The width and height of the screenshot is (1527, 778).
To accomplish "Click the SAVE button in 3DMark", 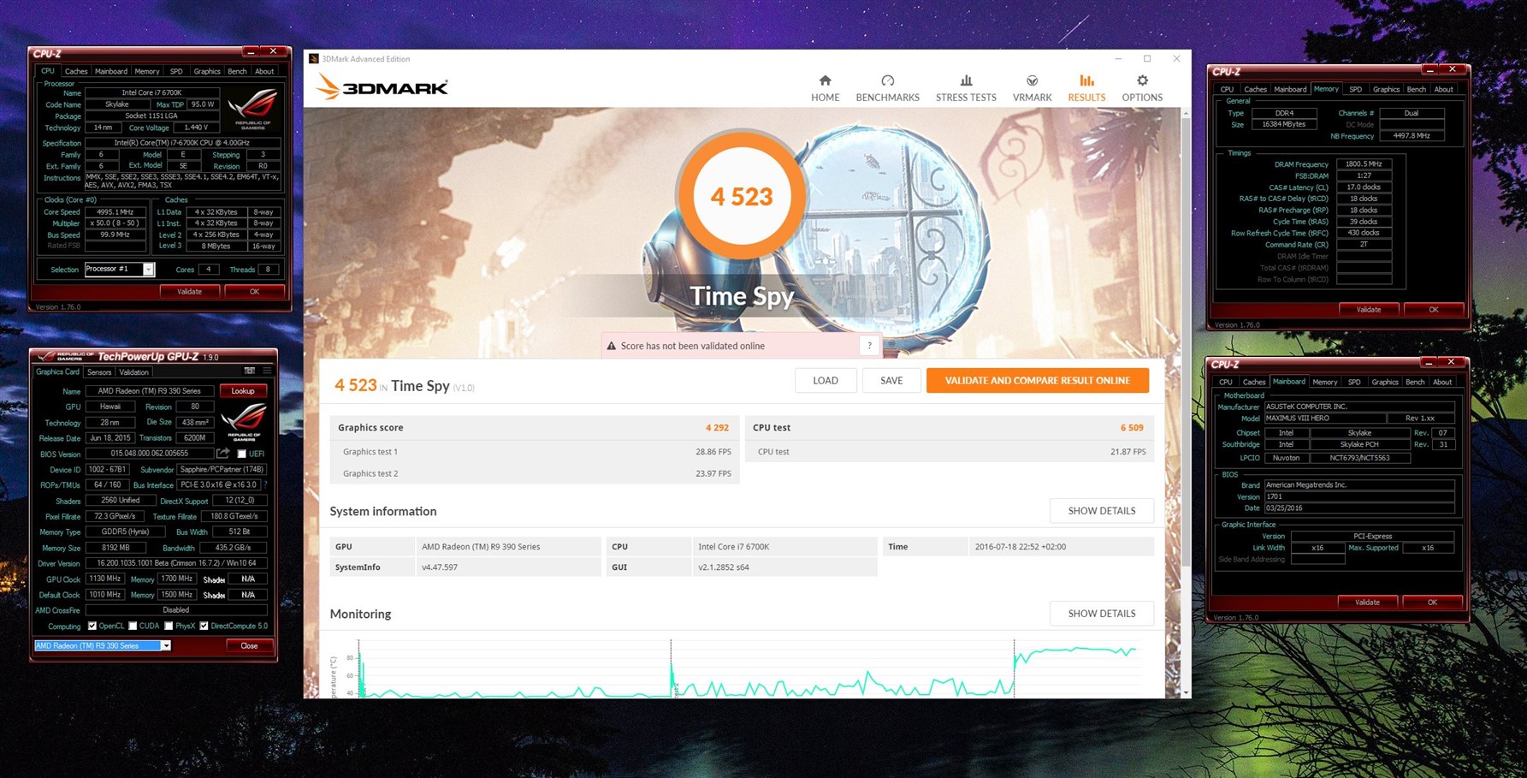I will (891, 380).
